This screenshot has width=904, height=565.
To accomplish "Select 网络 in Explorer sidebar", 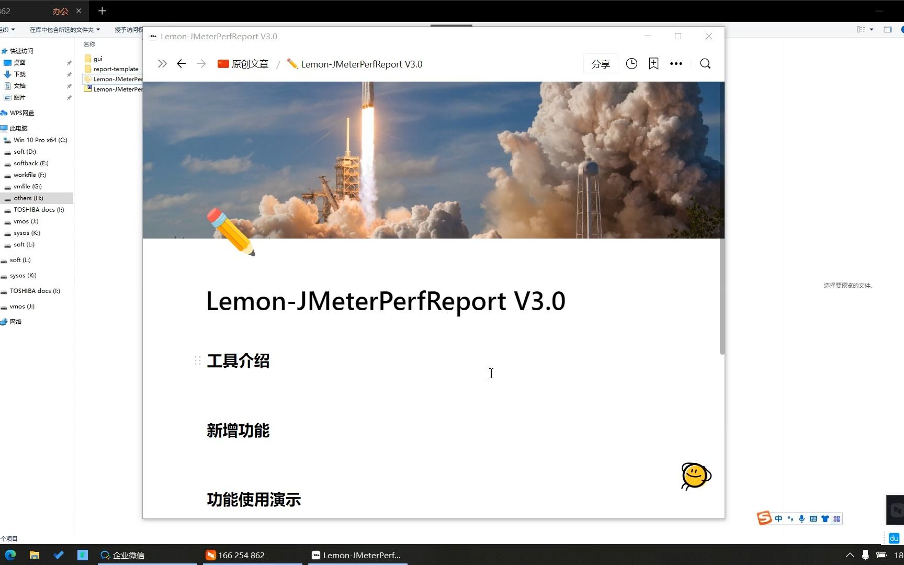I will click(12, 322).
